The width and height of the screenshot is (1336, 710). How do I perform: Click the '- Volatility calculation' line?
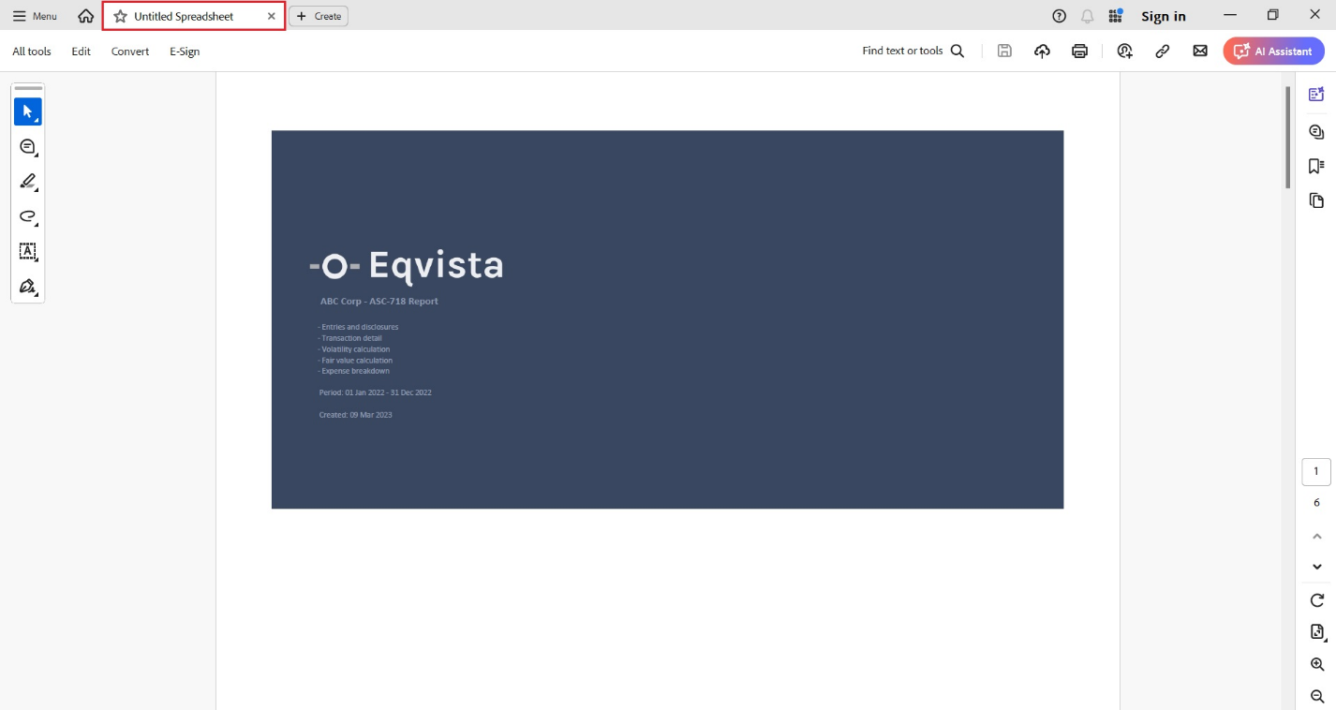[354, 349]
